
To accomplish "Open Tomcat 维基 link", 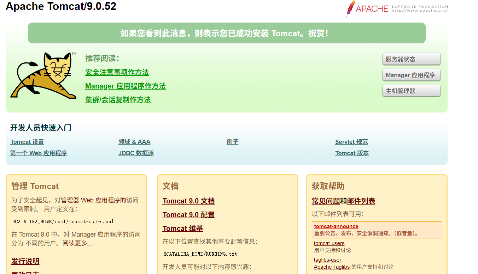I will (183, 229).
